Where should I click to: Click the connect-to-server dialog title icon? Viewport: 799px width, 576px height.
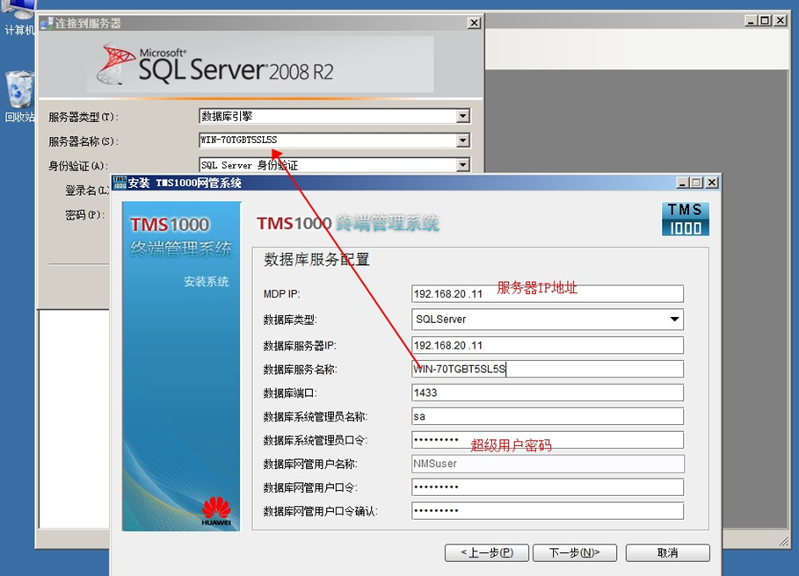(47, 23)
